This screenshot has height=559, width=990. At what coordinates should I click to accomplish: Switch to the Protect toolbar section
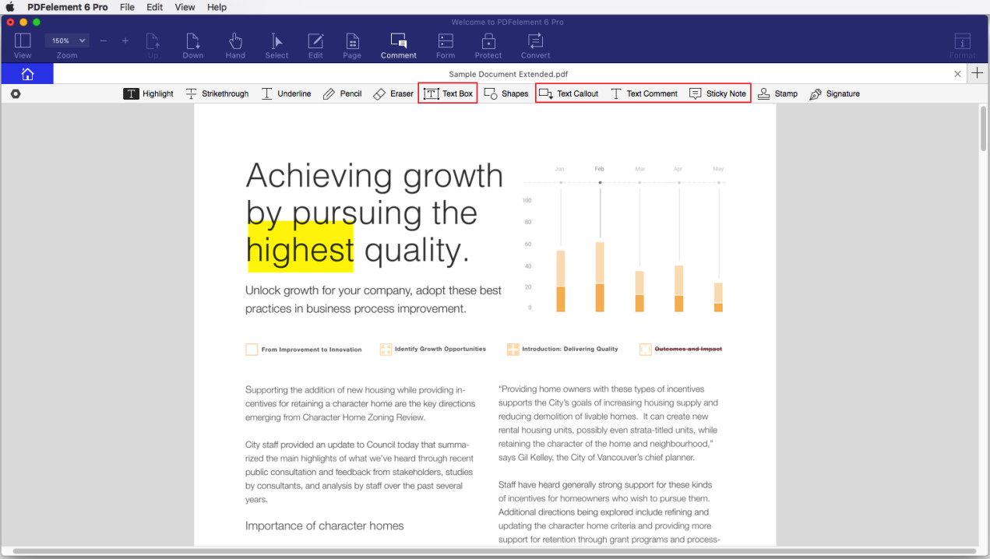488,45
